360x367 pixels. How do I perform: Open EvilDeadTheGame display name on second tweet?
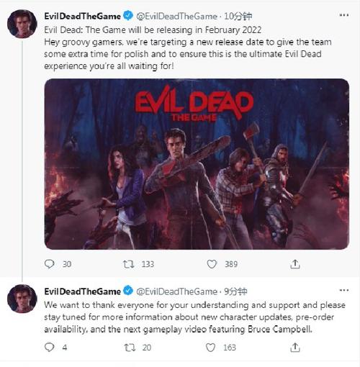coord(82,291)
